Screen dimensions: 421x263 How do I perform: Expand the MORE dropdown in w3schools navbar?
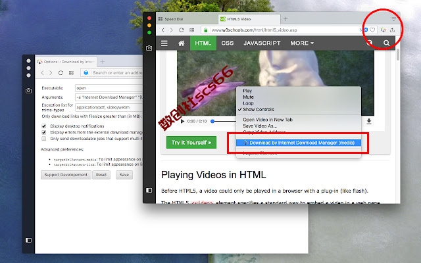(x=302, y=43)
